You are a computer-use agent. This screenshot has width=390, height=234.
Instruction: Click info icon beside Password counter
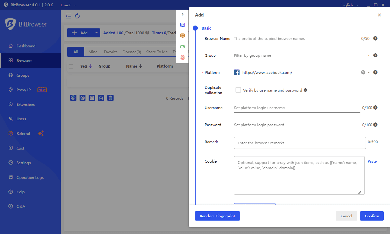(375, 125)
